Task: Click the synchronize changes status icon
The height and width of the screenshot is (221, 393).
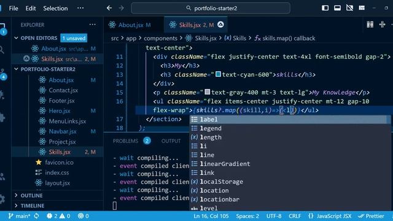Action: [x=37, y=216]
